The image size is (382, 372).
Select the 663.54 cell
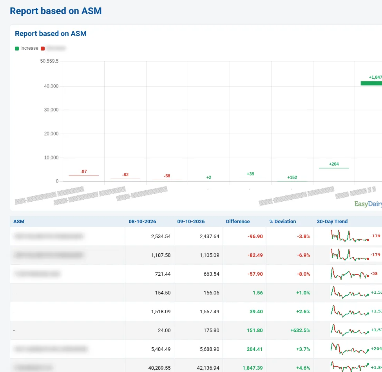pos(198,274)
